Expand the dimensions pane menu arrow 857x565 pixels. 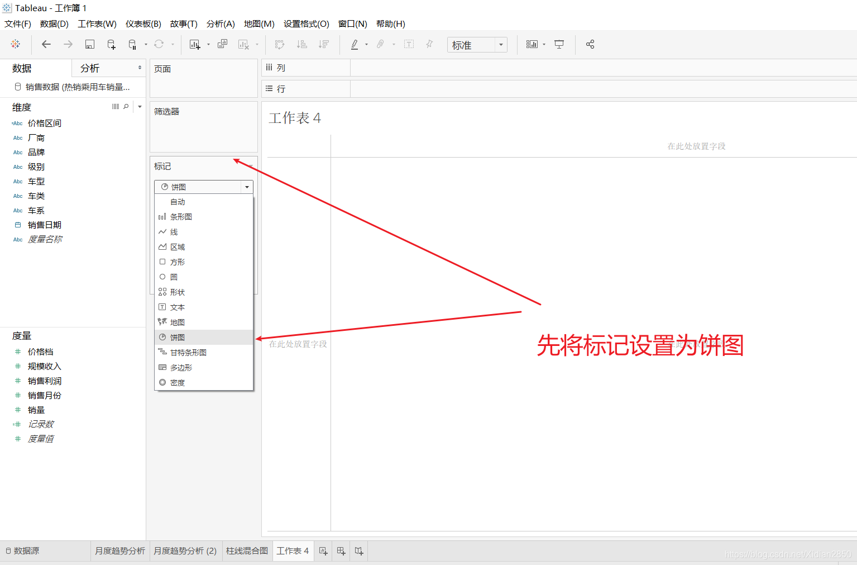[140, 106]
